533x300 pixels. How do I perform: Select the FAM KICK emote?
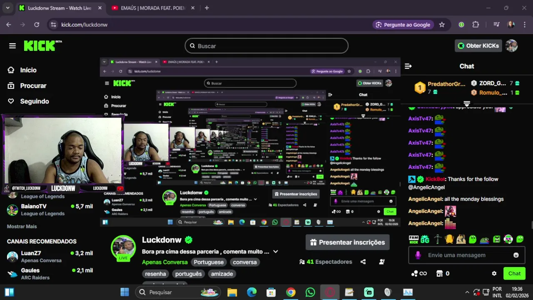413,239
